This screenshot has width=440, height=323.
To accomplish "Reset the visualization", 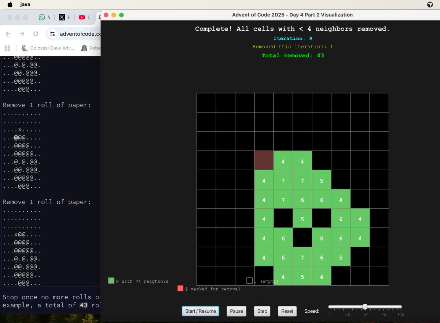I will 287,311.
